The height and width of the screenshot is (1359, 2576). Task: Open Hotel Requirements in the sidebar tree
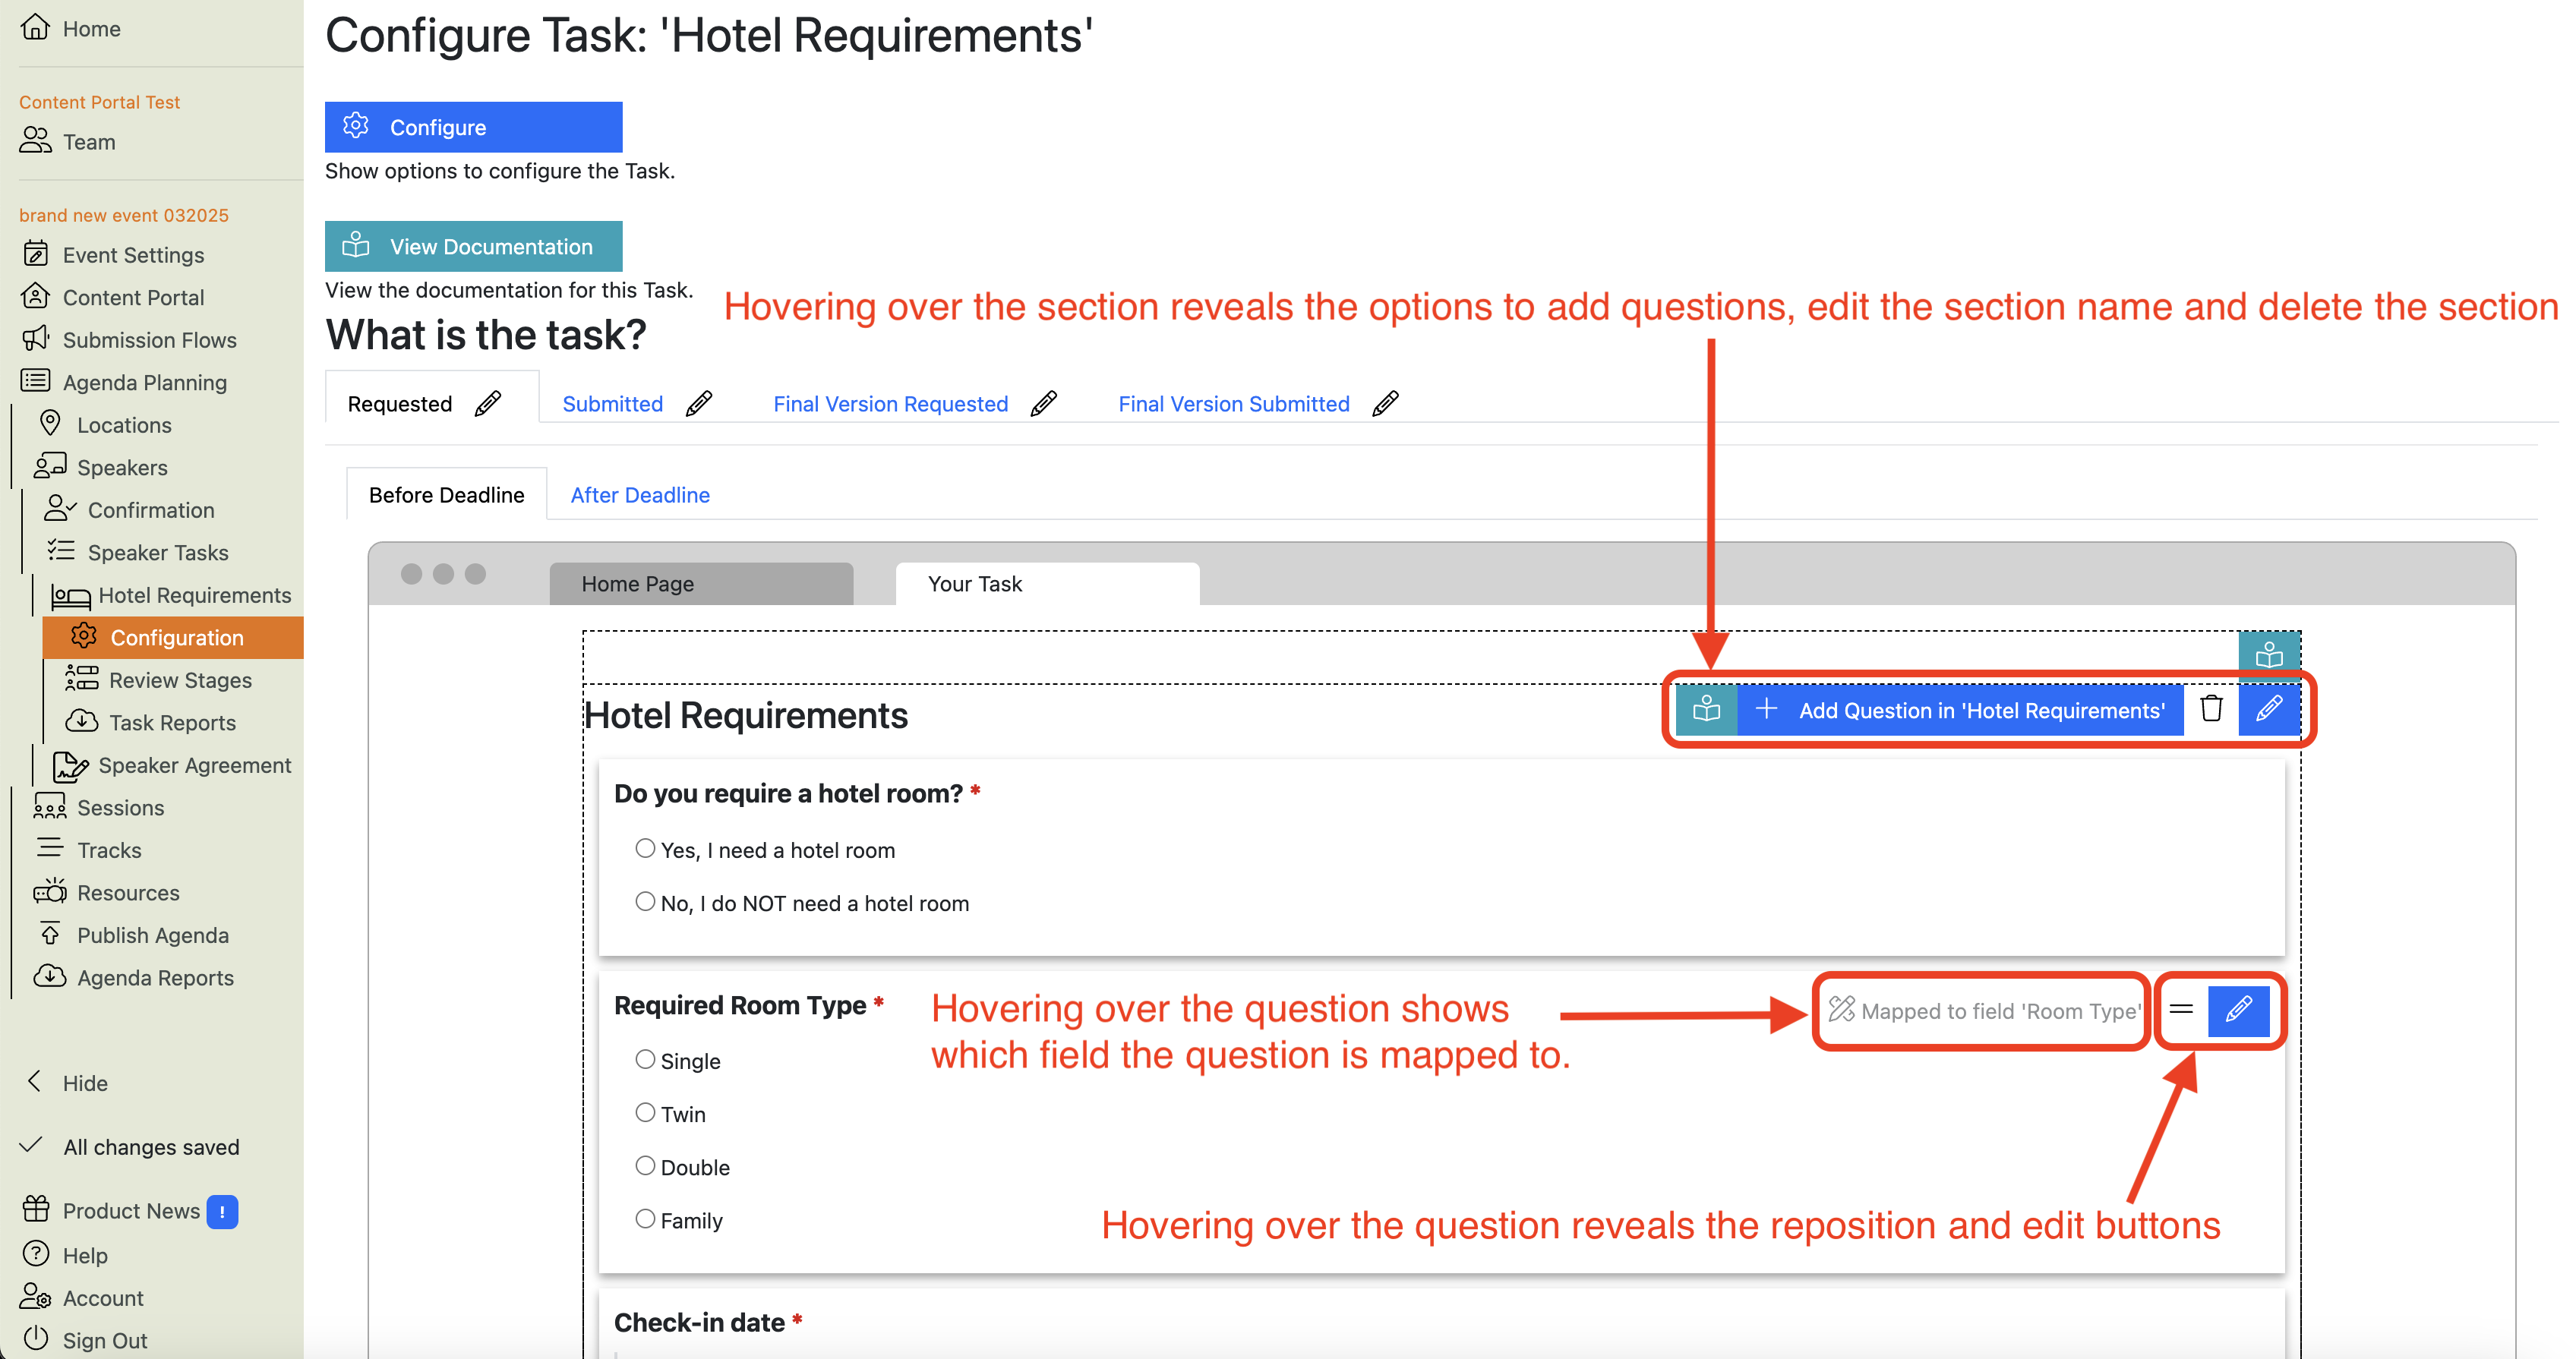(194, 596)
